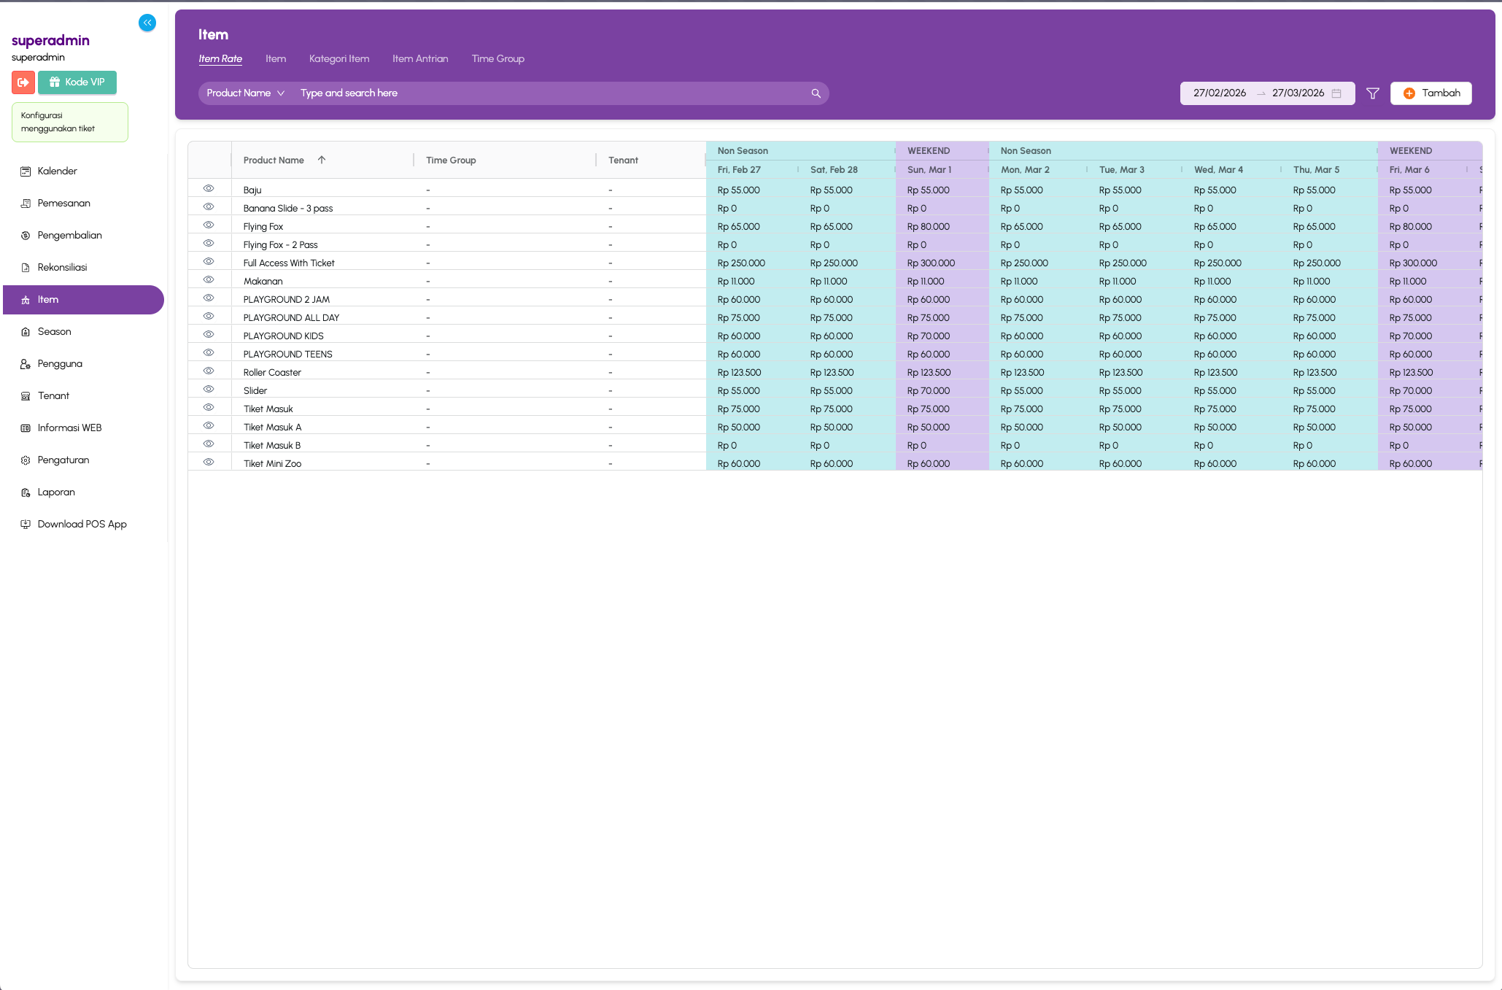This screenshot has width=1502, height=990.
Task: Switch to the Time Group tab
Action: click(x=498, y=59)
